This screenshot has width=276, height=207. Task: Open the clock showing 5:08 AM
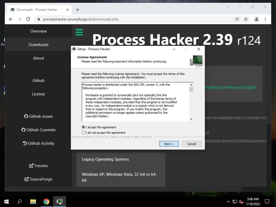[253, 202]
